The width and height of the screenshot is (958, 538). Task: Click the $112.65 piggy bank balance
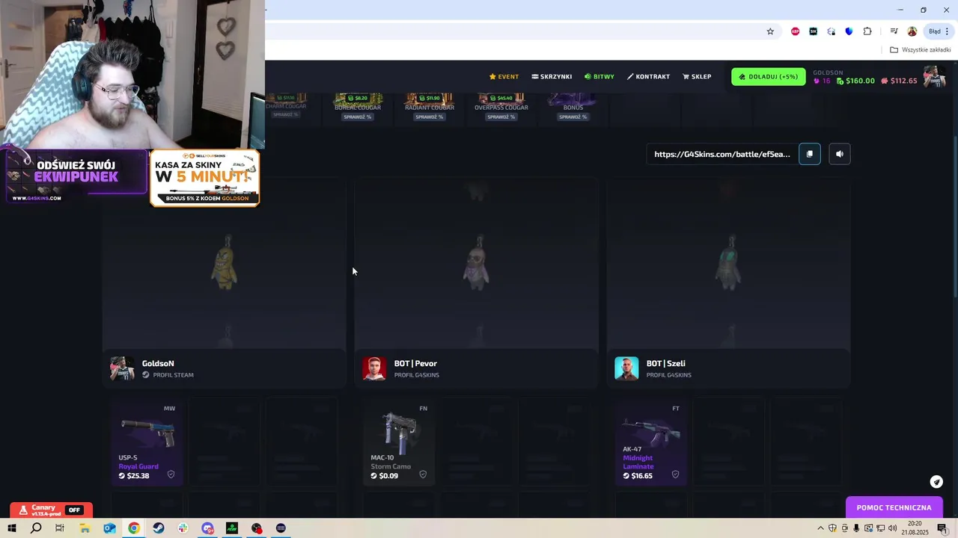tap(899, 81)
